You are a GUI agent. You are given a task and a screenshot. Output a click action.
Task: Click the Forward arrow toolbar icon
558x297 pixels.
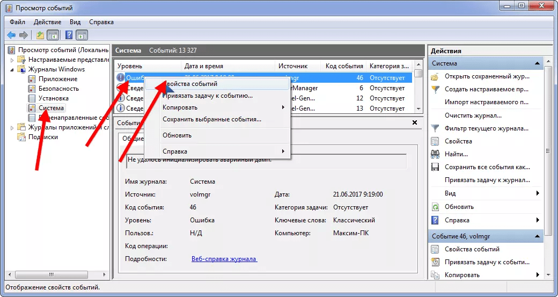coord(24,35)
